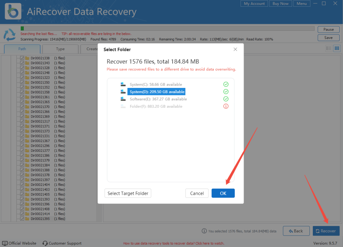The width and height of the screenshot is (343, 247).
Task: Uncheck the Dir00021338 folder checkbox
Action: [x=22, y=58]
